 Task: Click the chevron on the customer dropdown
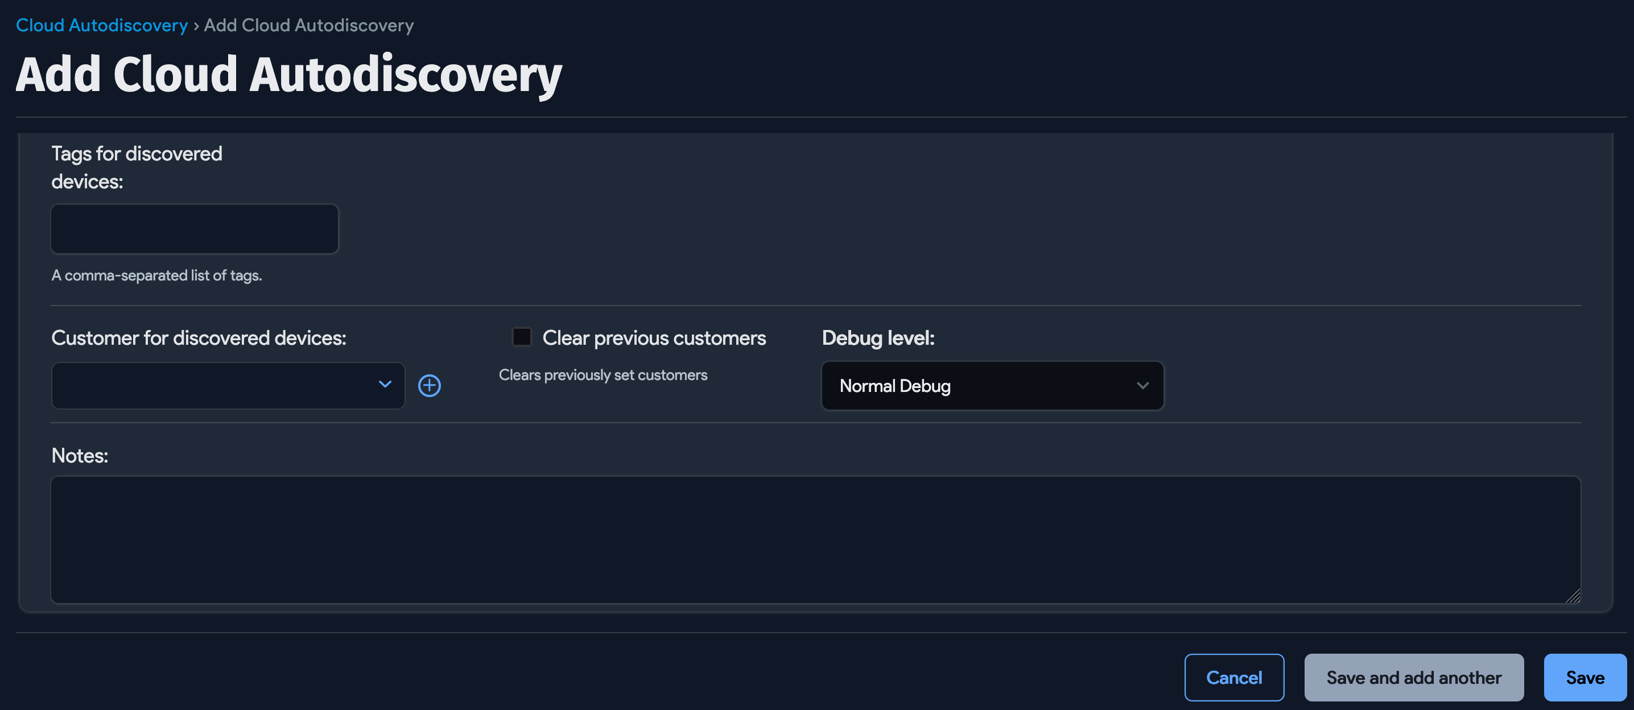pyautogui.click(x=385, y=385)
